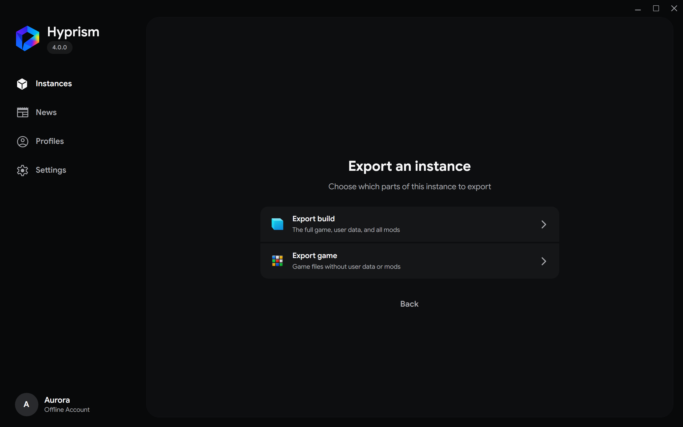
Task: Click the Hyprism title text
Action: coord(73,32)
